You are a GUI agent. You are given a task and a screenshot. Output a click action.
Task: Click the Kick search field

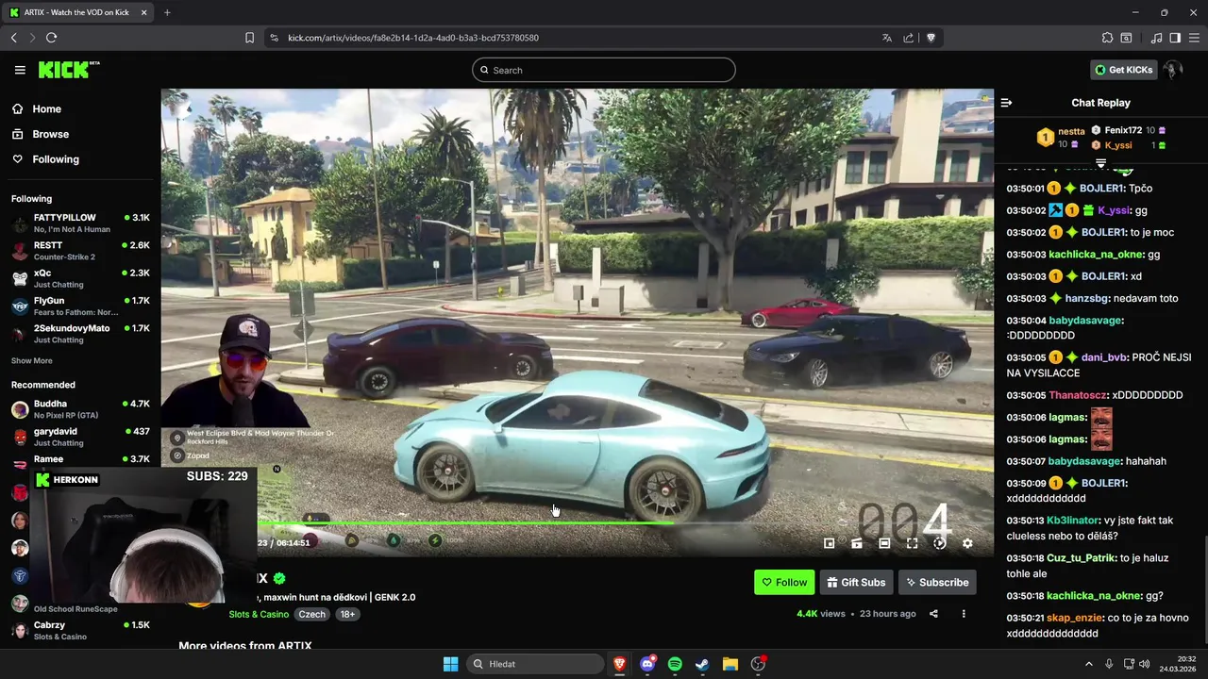pyautogui.click(x=604, y=70)
